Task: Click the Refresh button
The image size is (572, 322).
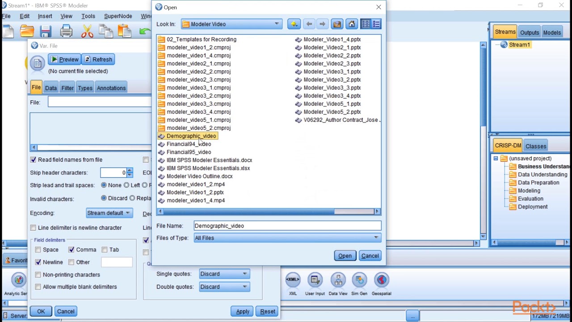Action: click(x=98, y=59)
